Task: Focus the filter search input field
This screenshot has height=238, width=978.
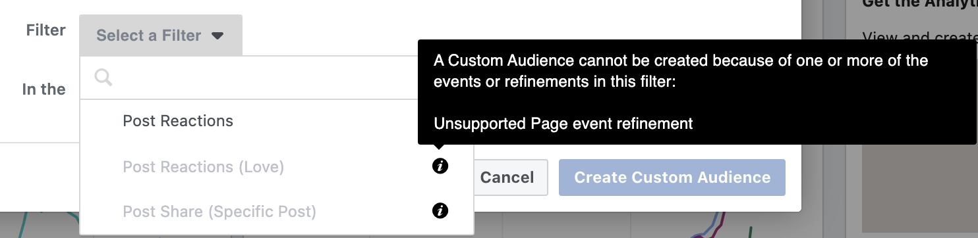Action: [x=264, y=78]
